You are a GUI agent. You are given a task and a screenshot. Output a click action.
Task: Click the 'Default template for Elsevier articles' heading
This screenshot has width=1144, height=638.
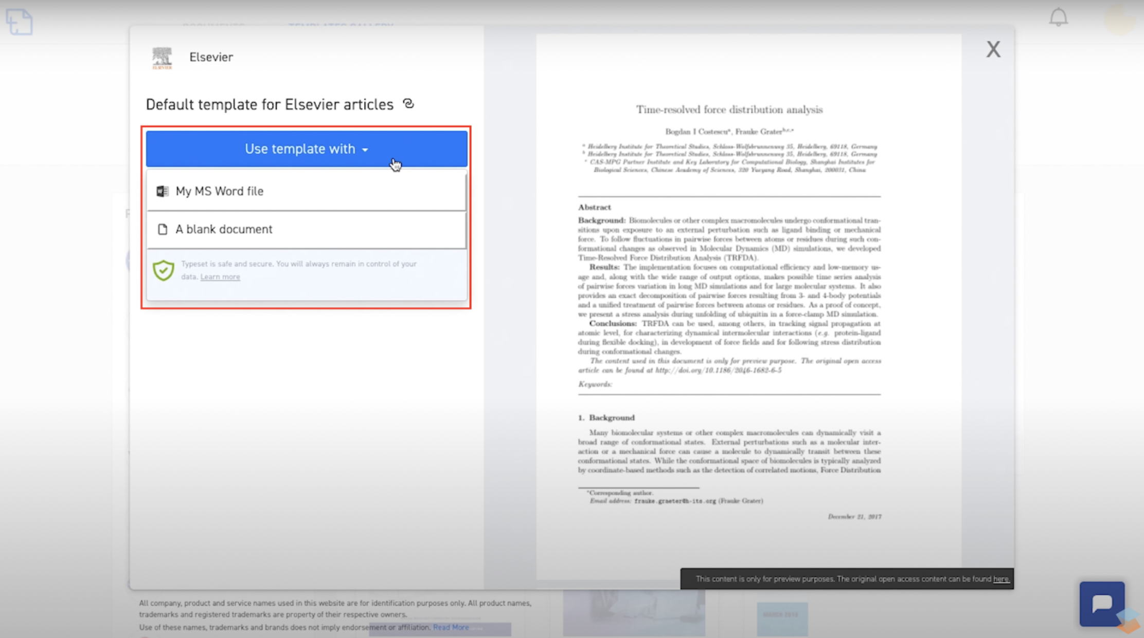point(270,104)
